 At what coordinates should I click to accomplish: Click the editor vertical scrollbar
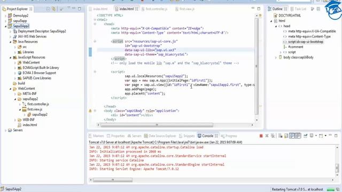(x=256, y=66)
